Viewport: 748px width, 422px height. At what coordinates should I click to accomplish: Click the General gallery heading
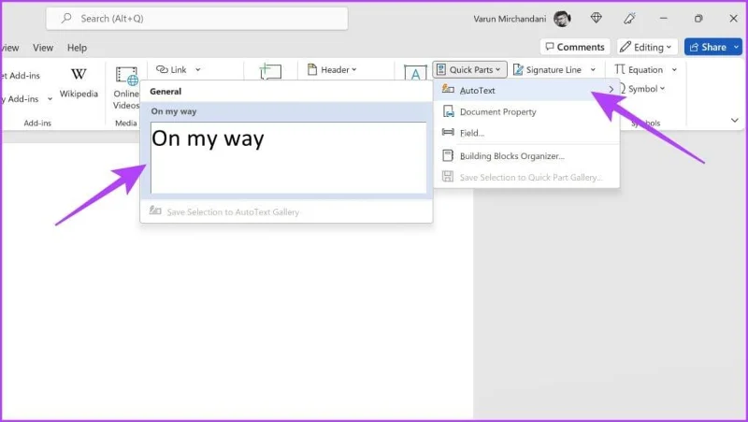click(165, 91)
